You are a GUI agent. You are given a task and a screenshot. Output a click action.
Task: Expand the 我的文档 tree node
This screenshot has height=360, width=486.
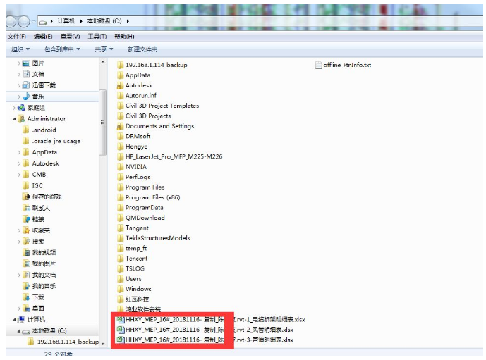click(19, 275)
